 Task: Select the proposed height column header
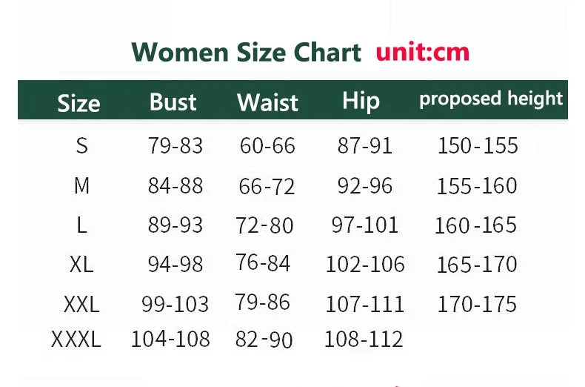click(x=491, y=99)
